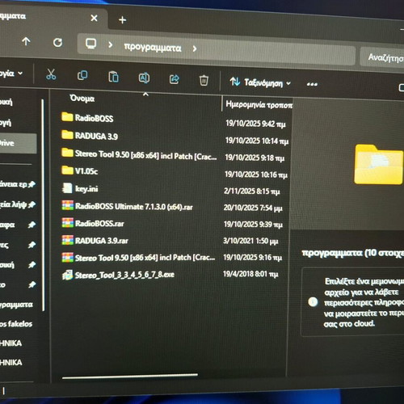Go up one folder level arrow
This screenshot has height=404, width=404.
pyautogui.click(x=26, y=41)
